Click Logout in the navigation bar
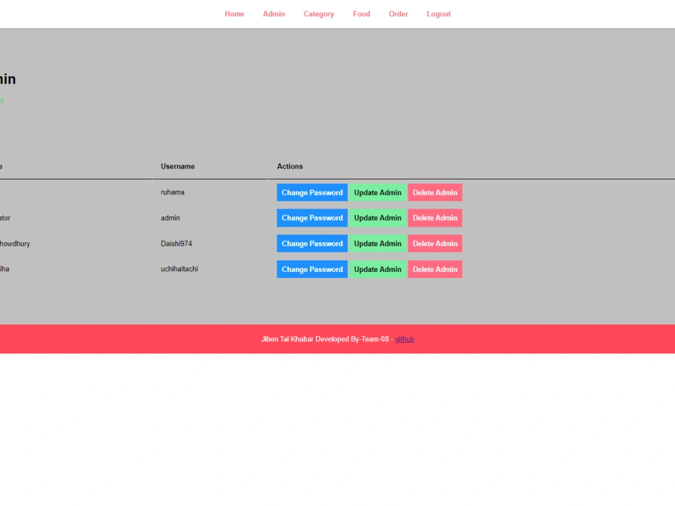The width and height of the screenshot is (675, 506). tap(439, 13)
